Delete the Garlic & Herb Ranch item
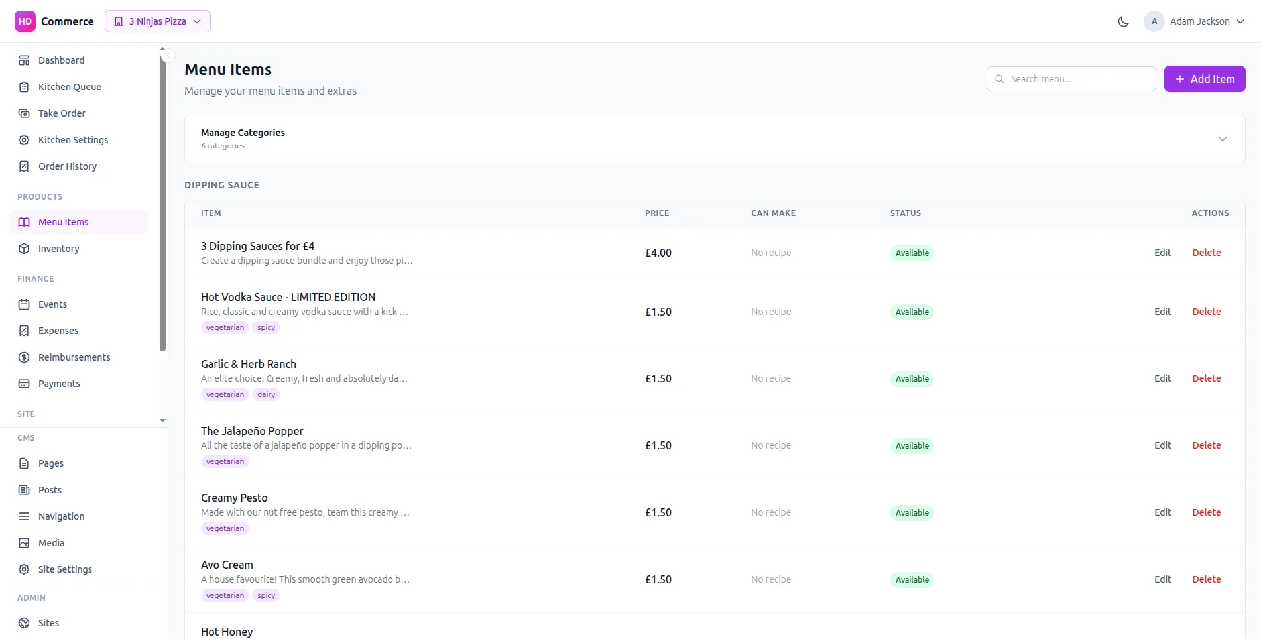Viewport: 1261px width, 639px height. click(x=1206, y=378)
